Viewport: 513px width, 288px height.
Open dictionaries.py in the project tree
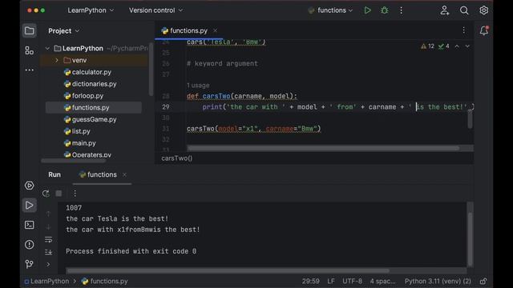pos(95,84)
